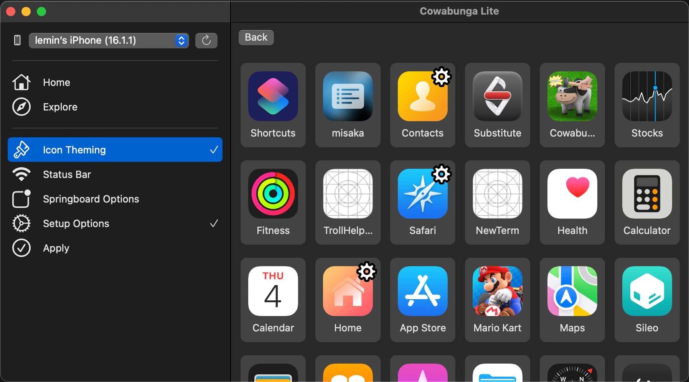The image size is (689, 382).
Task: Click the gear badge on Home app
Action: point(367,272)
